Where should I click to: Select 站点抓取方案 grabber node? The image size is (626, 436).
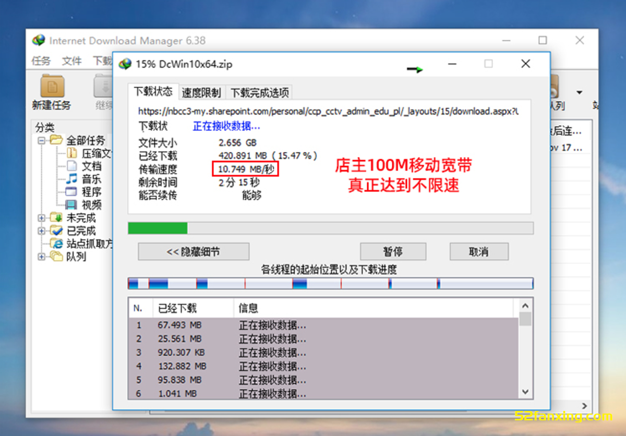click(89, 244)
